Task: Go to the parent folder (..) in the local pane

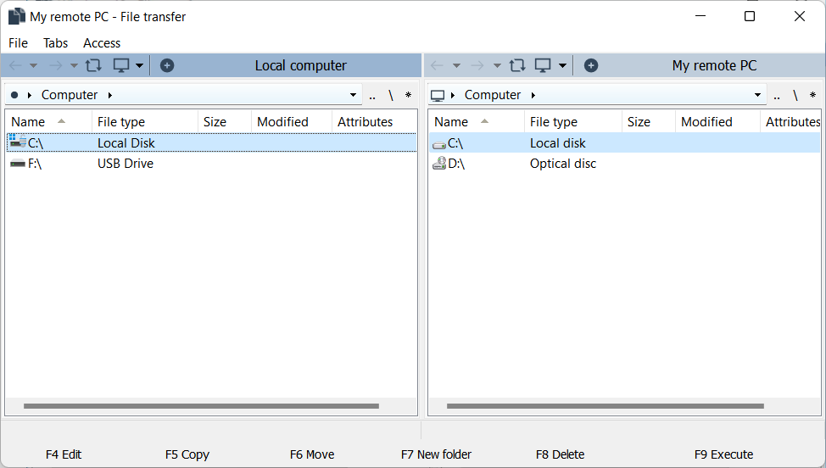Action: pos(372,96)
